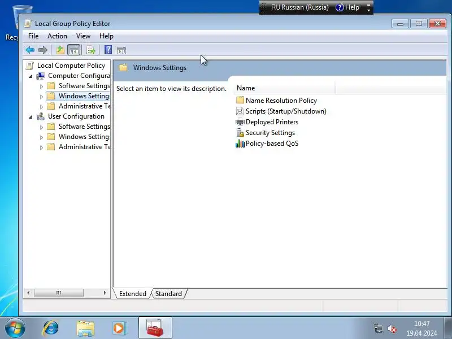Collapse the Computer Configuration node

click(x=31, y=76)
